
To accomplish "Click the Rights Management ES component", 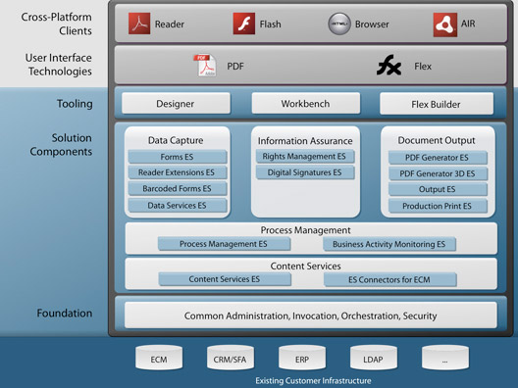I will point(305,157).
